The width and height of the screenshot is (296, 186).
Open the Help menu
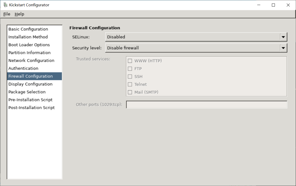[19, 14]
